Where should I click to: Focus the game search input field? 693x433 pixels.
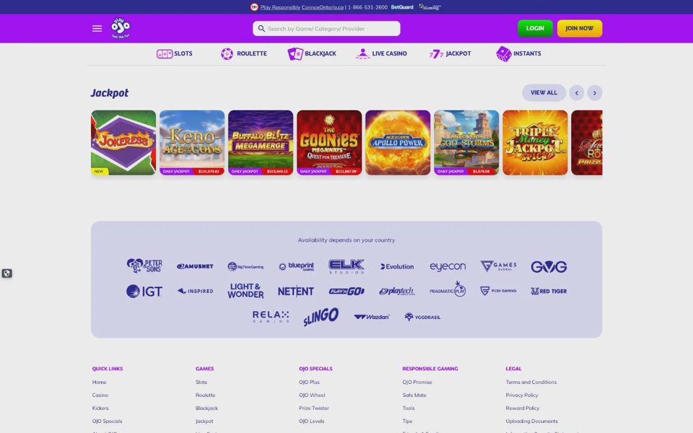coord(326,29)
